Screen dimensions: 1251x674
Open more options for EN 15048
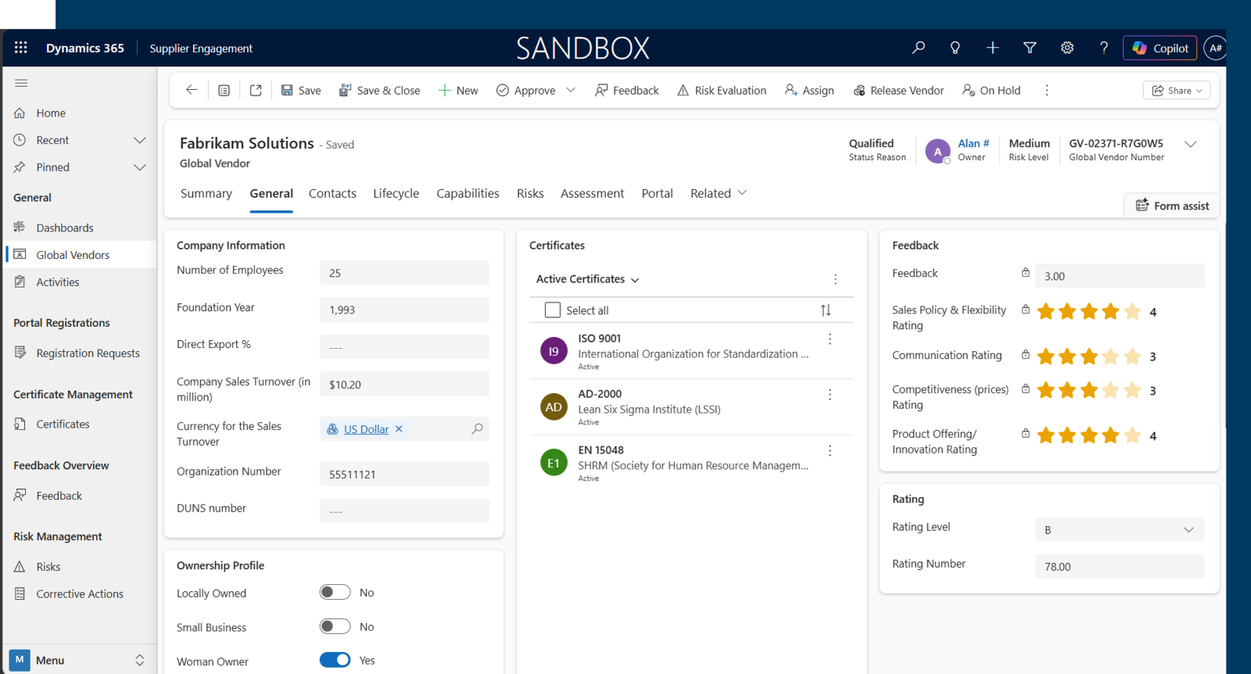coord(830,451)
